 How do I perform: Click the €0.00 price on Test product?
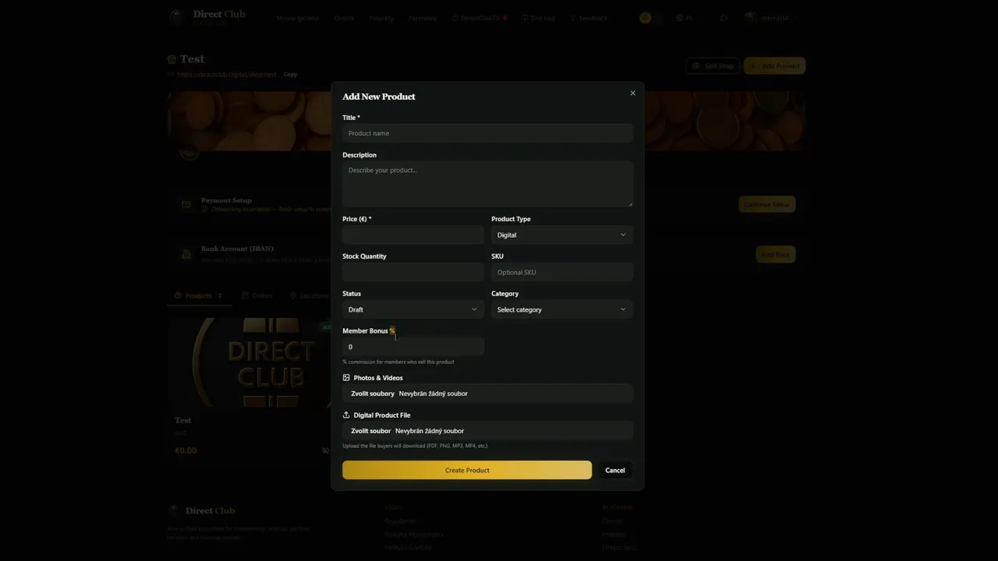point(186,450)
